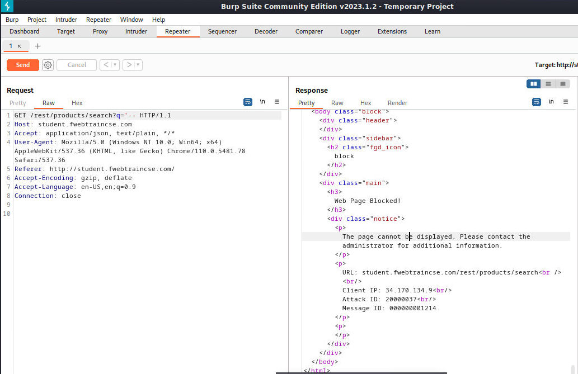Open Request panel hamburger menu
Screen dimensions: 578x374
point(277,102)
